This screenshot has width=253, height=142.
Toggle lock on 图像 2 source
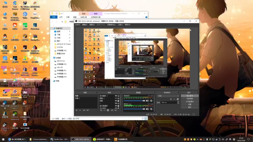pyautogui.click(x=118, y=98)
